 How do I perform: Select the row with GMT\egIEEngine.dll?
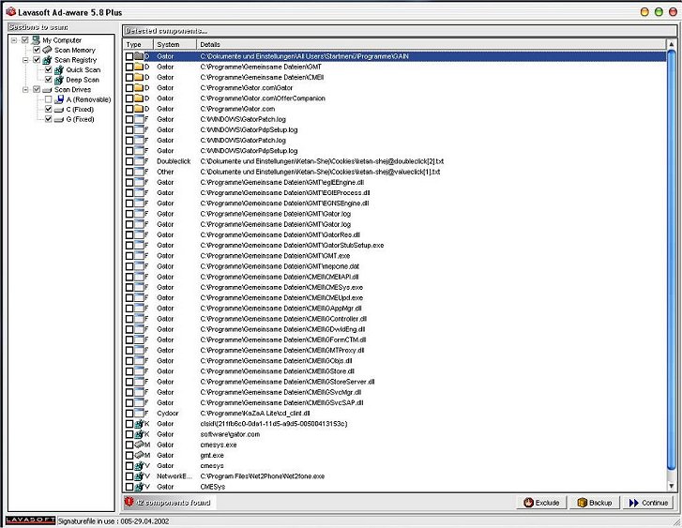pos(395,182)
